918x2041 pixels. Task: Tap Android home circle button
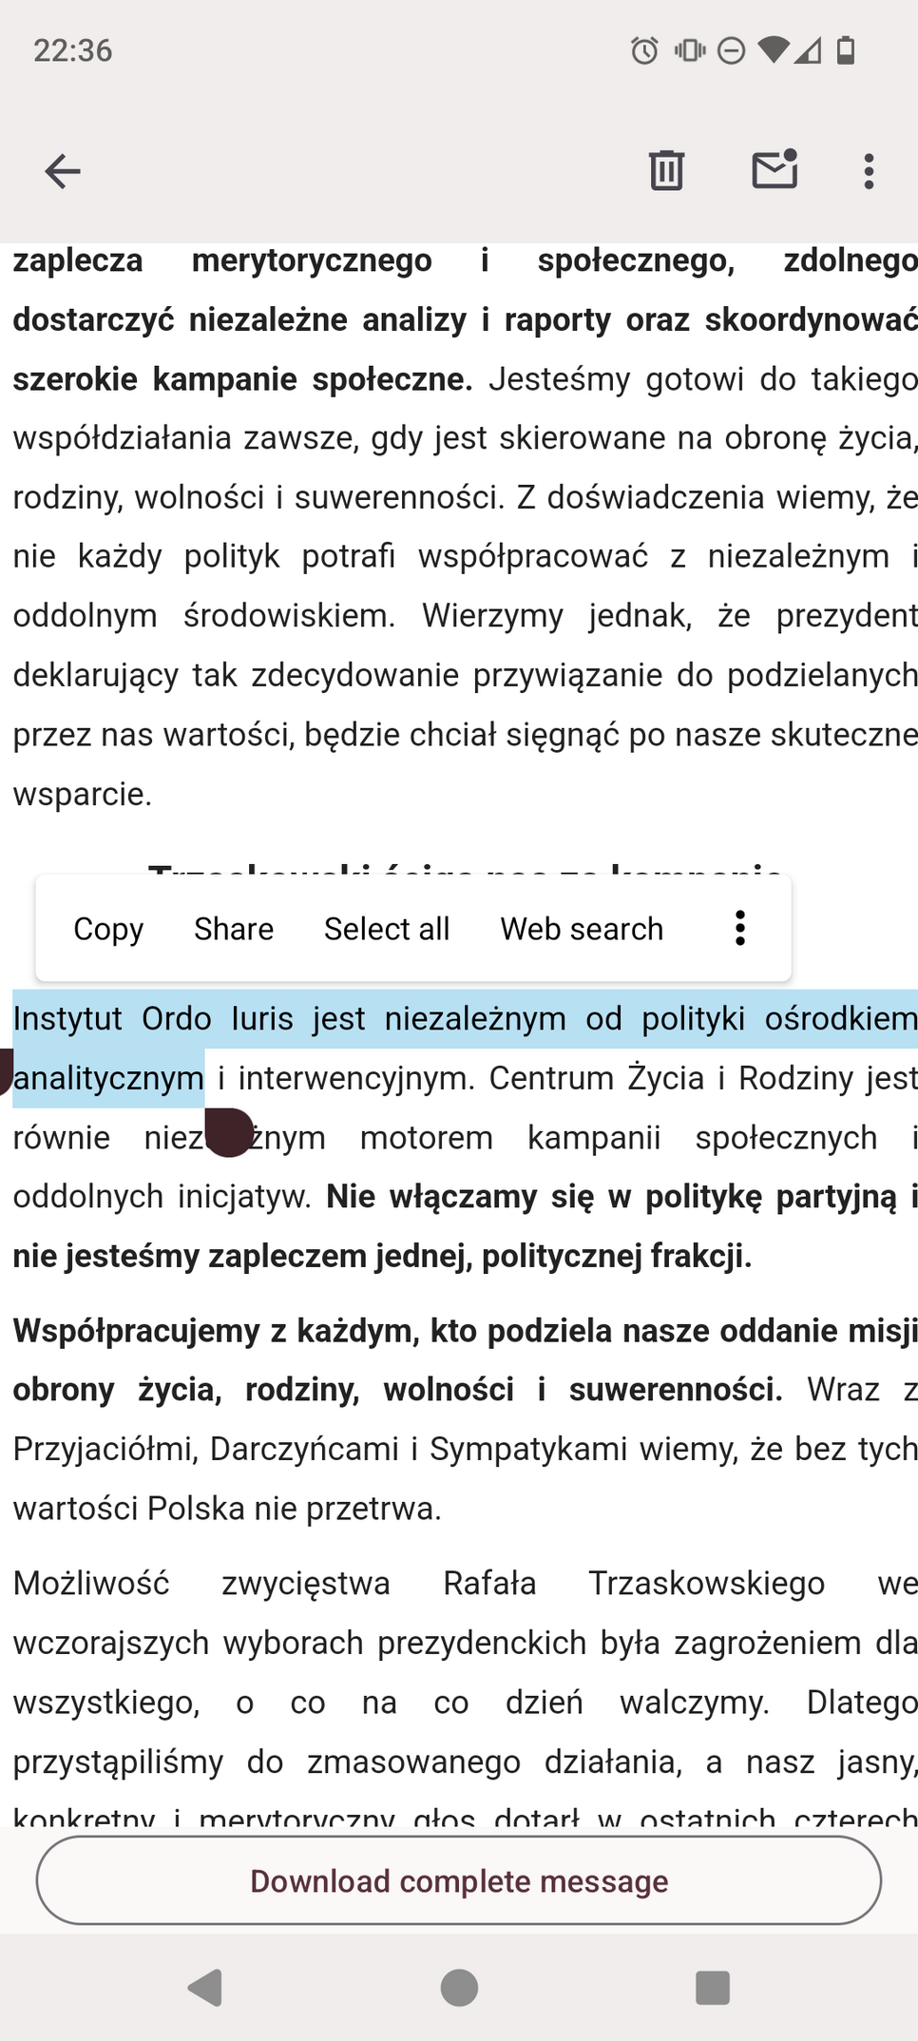459,1988
